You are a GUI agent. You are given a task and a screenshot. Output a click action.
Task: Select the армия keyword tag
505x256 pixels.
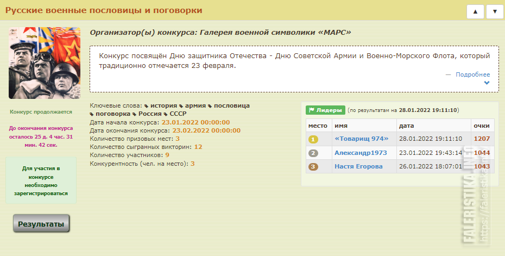[195, 105]
